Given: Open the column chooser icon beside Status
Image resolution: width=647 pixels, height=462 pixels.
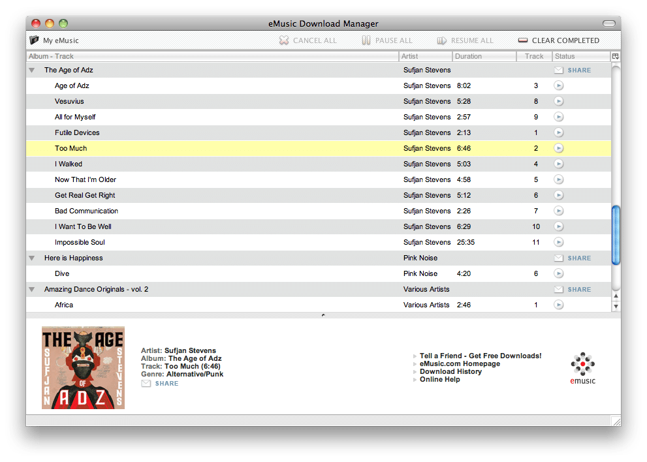Looking at the screenshot, I should tap(616, 56).
